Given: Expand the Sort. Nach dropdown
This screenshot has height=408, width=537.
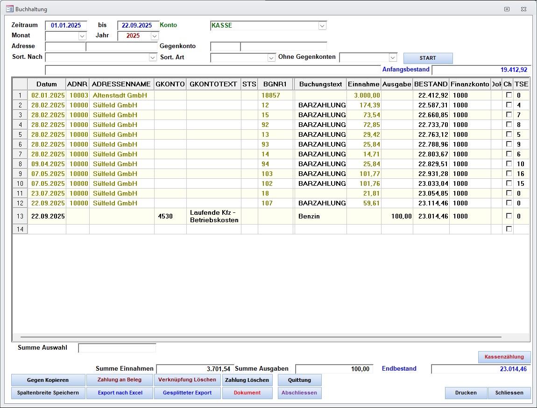Looking at the screenshot, I should [x=153, y=57].
